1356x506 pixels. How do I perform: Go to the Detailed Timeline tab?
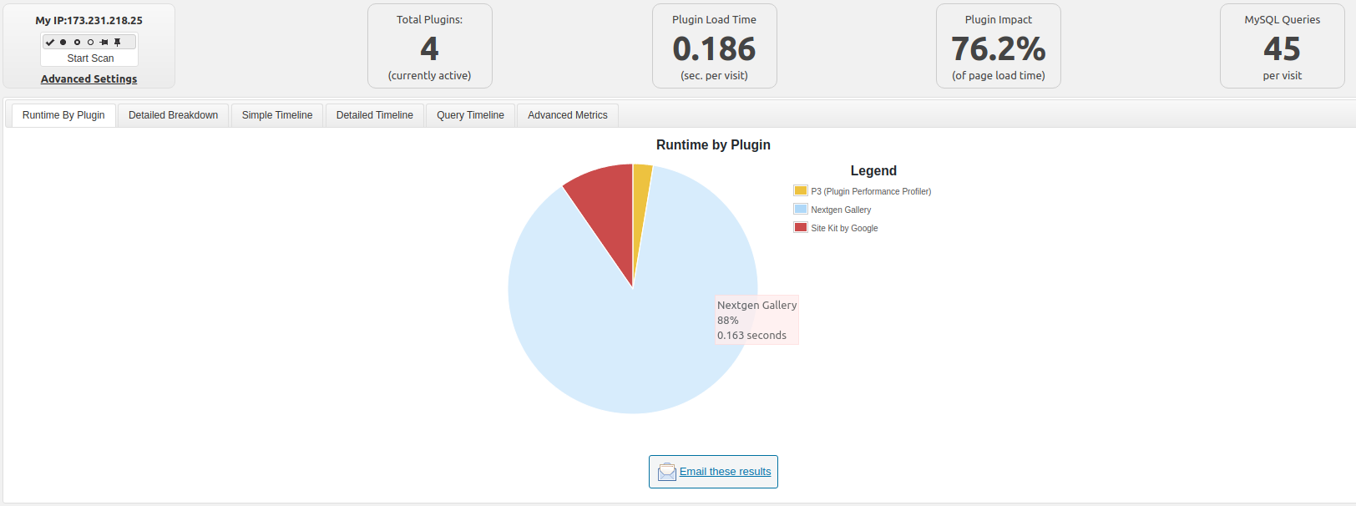375,115
